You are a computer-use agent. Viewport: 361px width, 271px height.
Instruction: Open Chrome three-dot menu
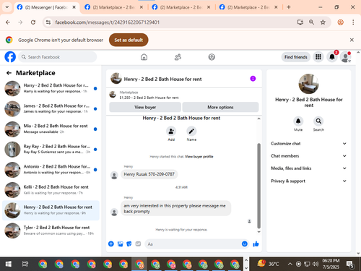pos(353,22)
